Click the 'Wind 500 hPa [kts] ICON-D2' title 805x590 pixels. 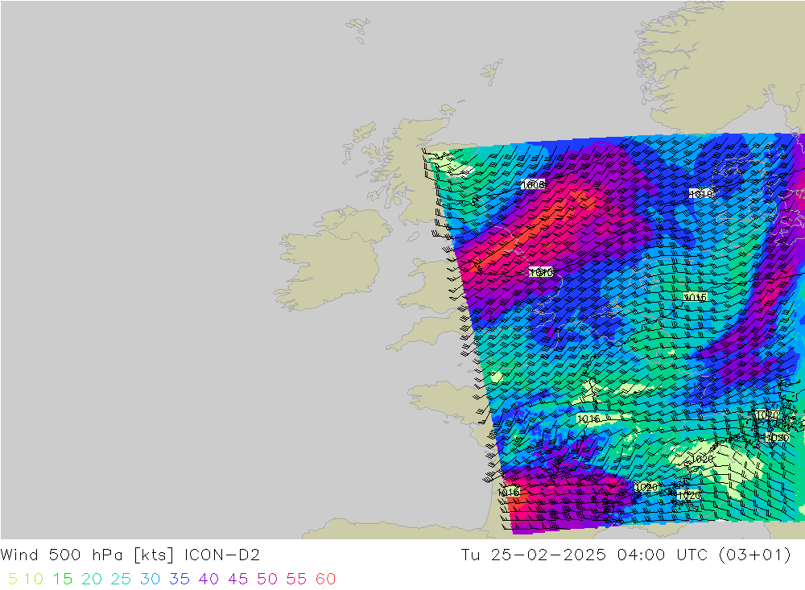coord(130,555)
